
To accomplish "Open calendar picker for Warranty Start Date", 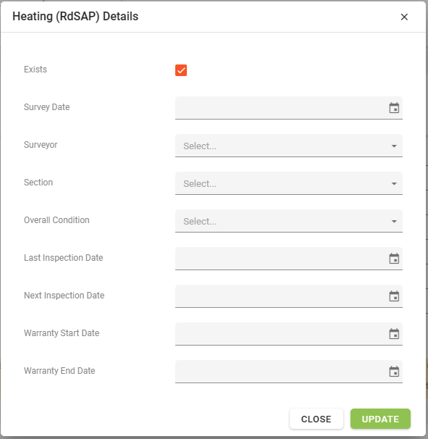I will 394,334.
